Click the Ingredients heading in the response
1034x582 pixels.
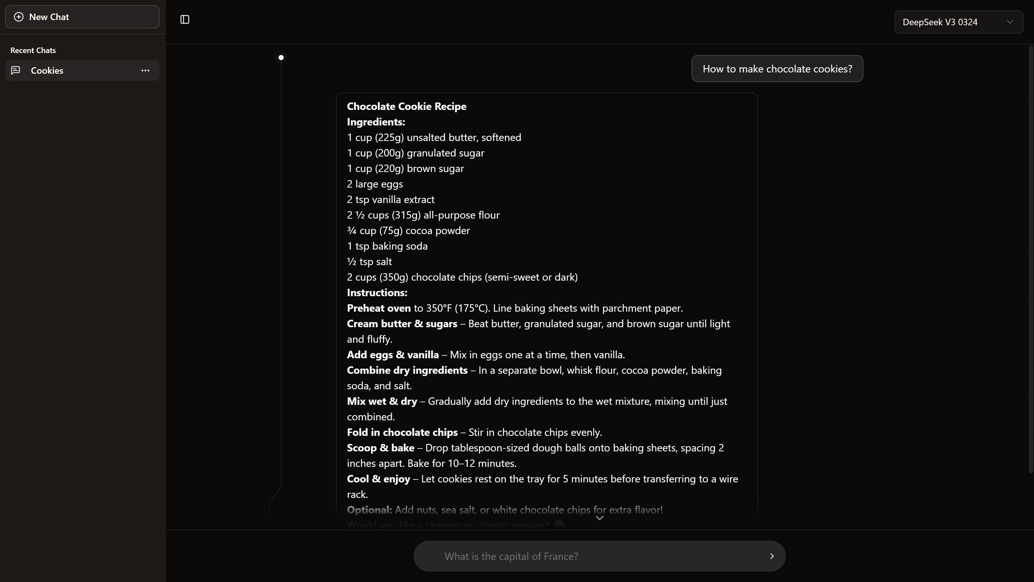coord(376,122)
